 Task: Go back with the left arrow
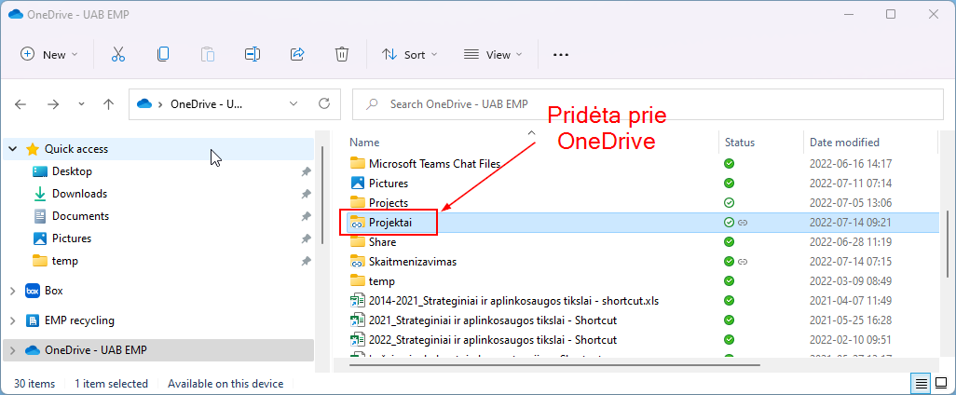(20, 104)
